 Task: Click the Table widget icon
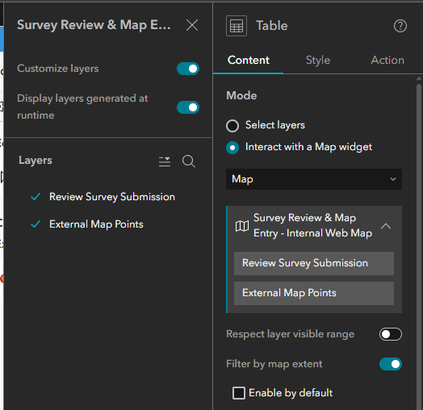point(237,26)
